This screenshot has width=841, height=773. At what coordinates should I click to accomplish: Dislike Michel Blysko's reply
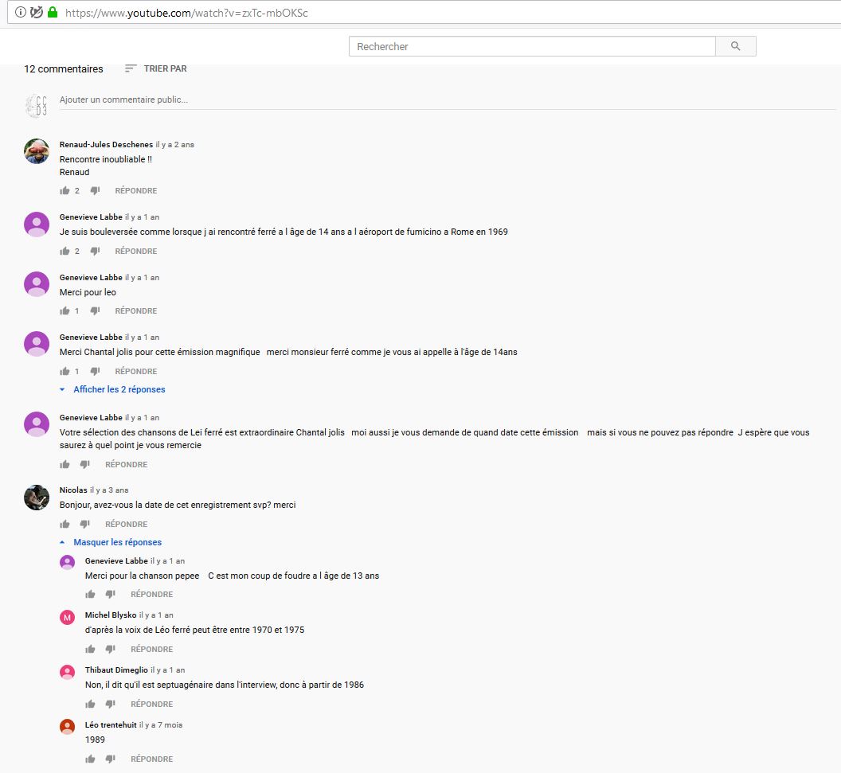tap(111, 650)
